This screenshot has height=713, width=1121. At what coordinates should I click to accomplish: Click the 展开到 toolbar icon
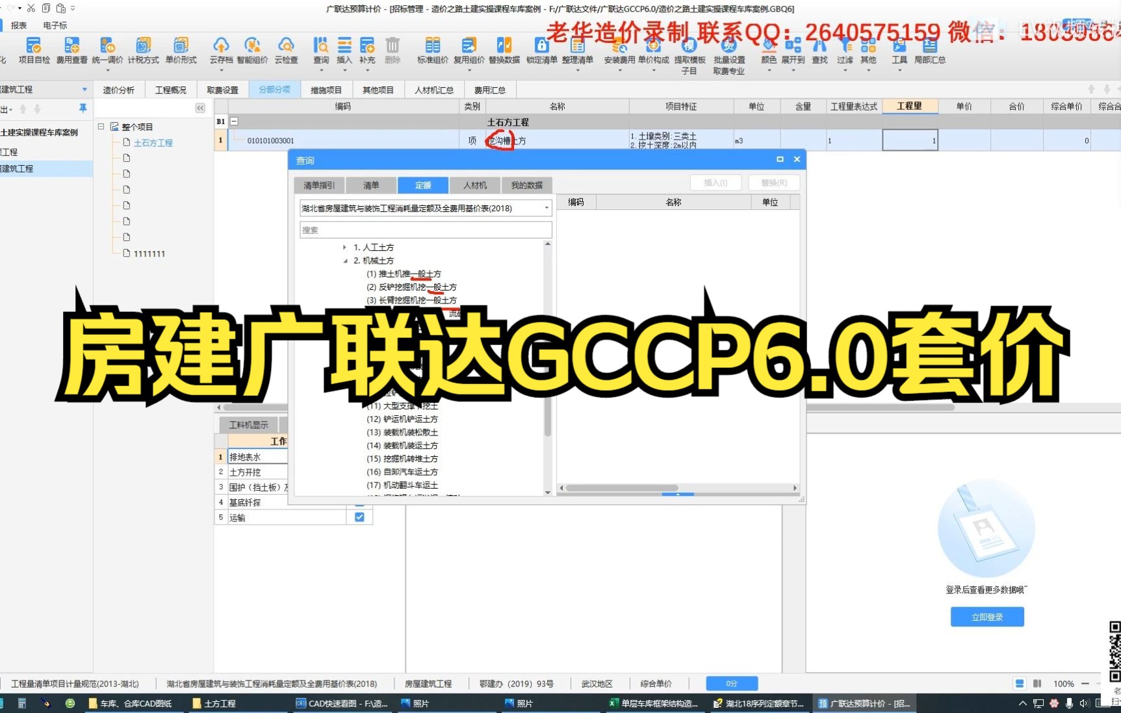click(793, 51)
